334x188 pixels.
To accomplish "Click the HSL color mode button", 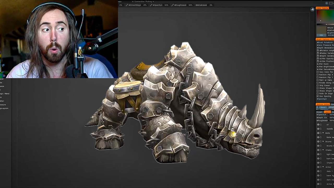I will 321,35.
